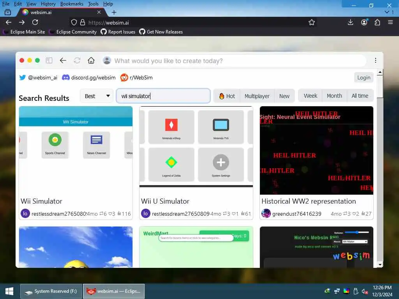Reload the websim.ai page

click(x=35, y=22)
